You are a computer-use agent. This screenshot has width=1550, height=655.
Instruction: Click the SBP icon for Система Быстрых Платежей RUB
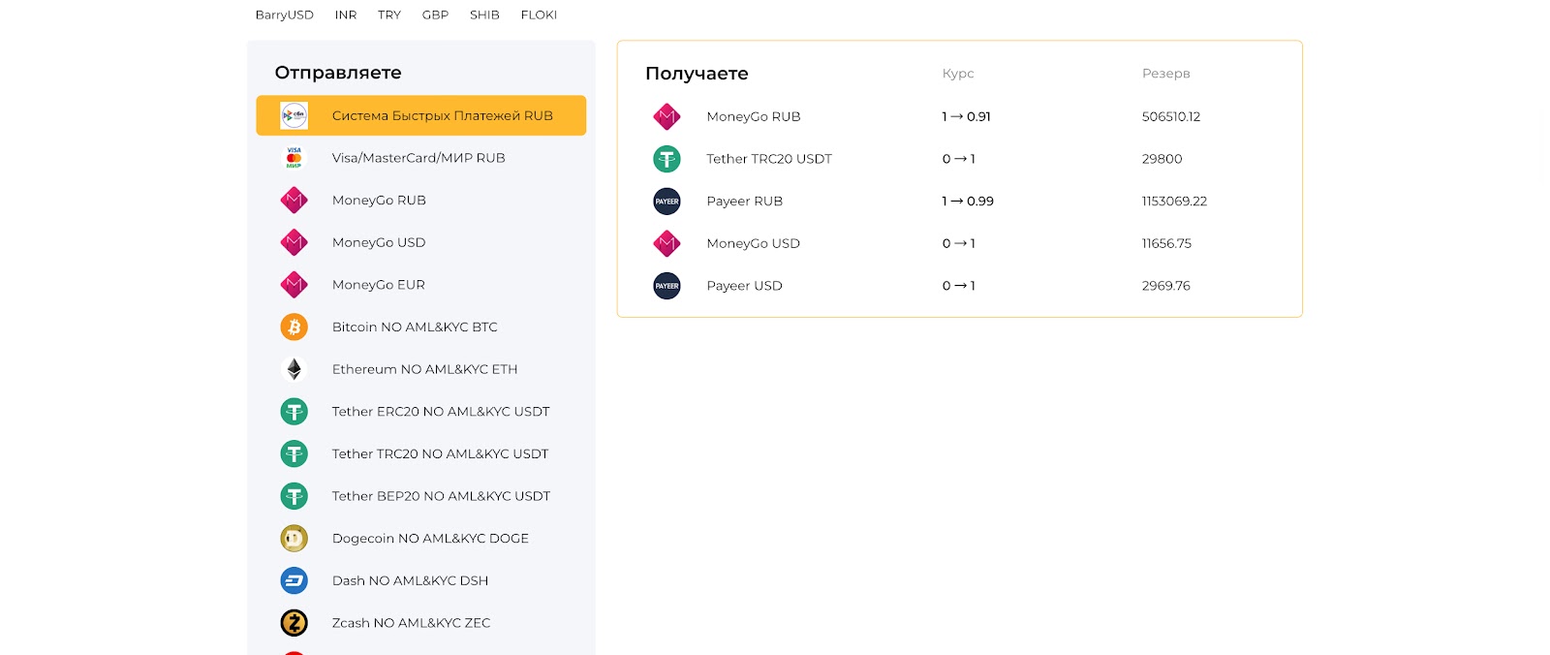coord(294,115)
